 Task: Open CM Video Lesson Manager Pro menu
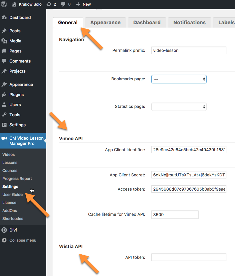click(x=23, y=141)
